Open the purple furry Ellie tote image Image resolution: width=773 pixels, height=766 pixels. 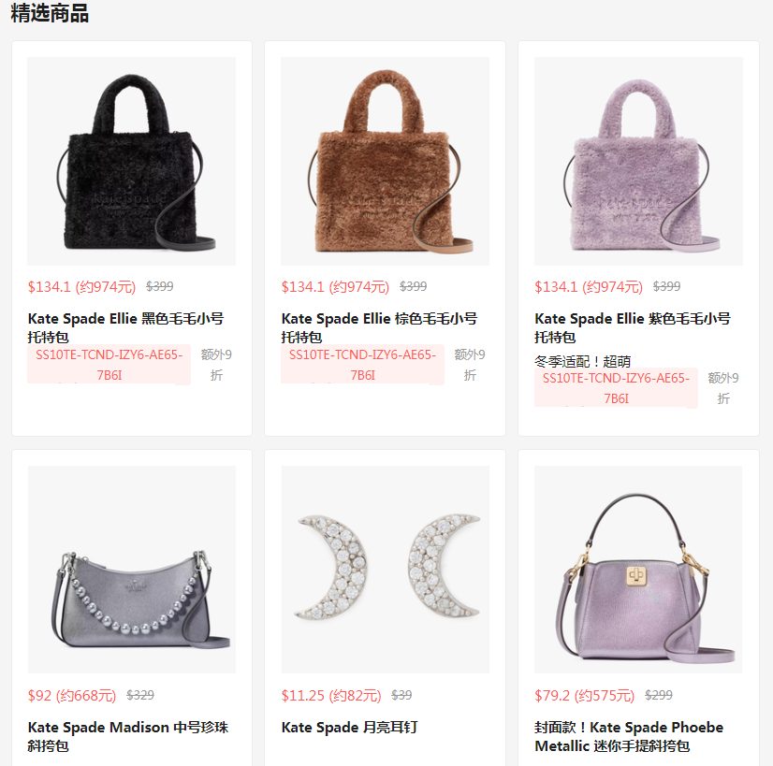tap(638, 161)
